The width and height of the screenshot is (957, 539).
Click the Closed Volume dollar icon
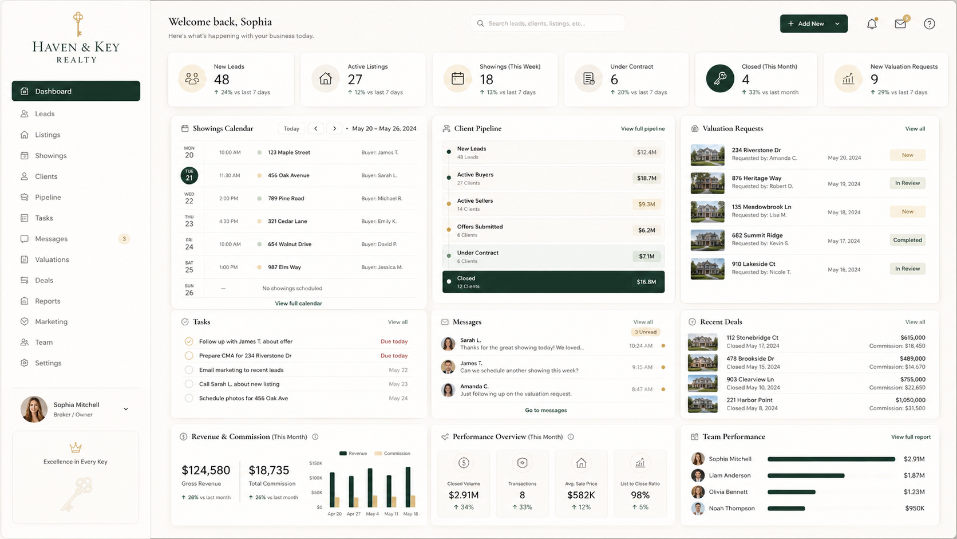pyautogui.click(x=464, y=463)
